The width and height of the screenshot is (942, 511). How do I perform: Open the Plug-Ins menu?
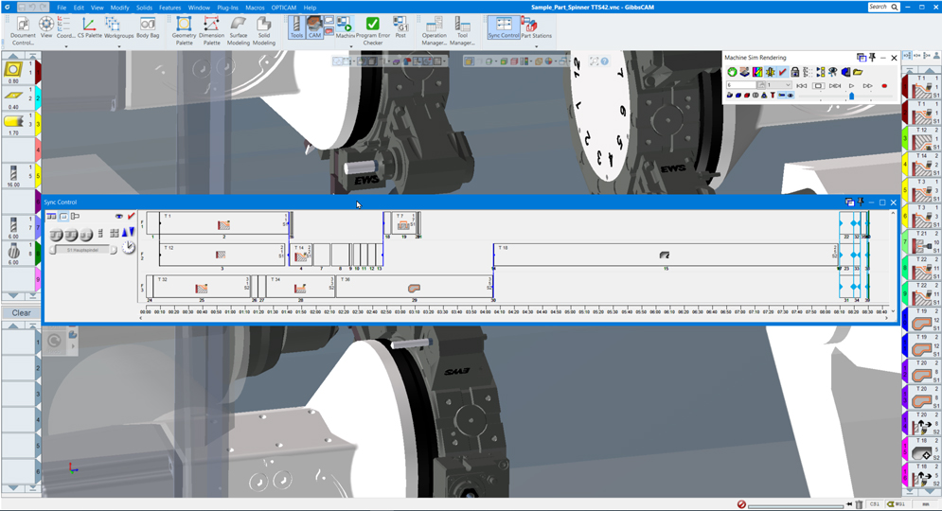pos(227,8)
